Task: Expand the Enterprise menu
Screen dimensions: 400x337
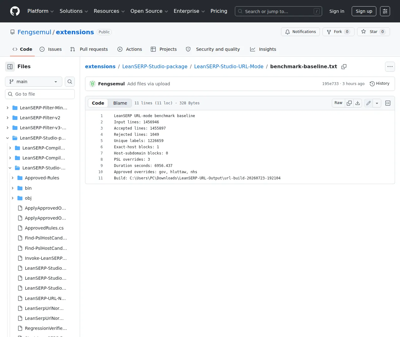Action: click(189, 11)
